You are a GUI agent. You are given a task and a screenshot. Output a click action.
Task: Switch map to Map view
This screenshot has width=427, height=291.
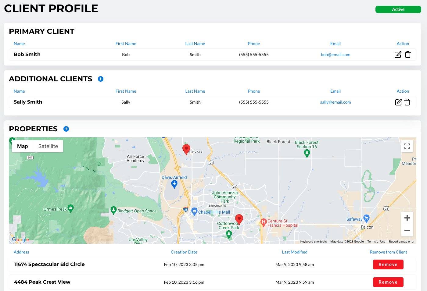point(23,146)
